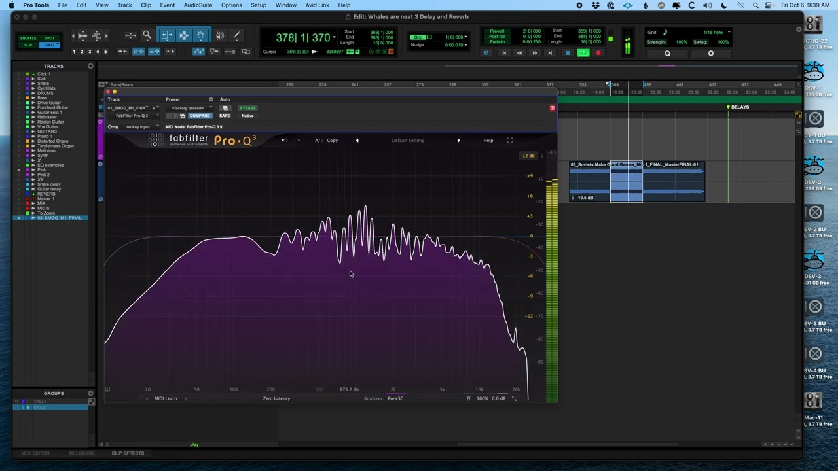The image size is (838, 471).
Task: Open the AudioSuite menu
Action: [x=198, y=5]
